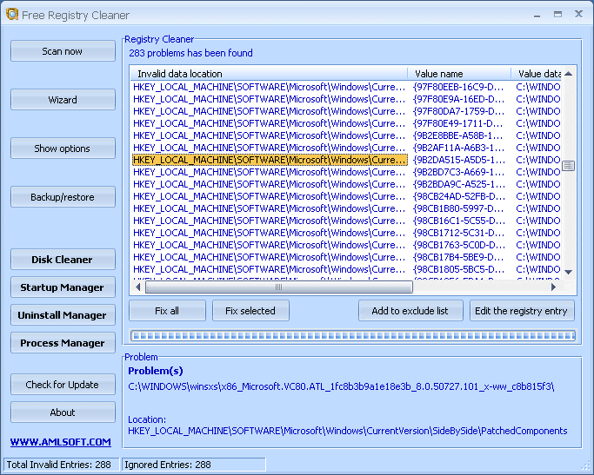Sort by Invalid data location column
The image size is (594, 475).
pos(268,74)
